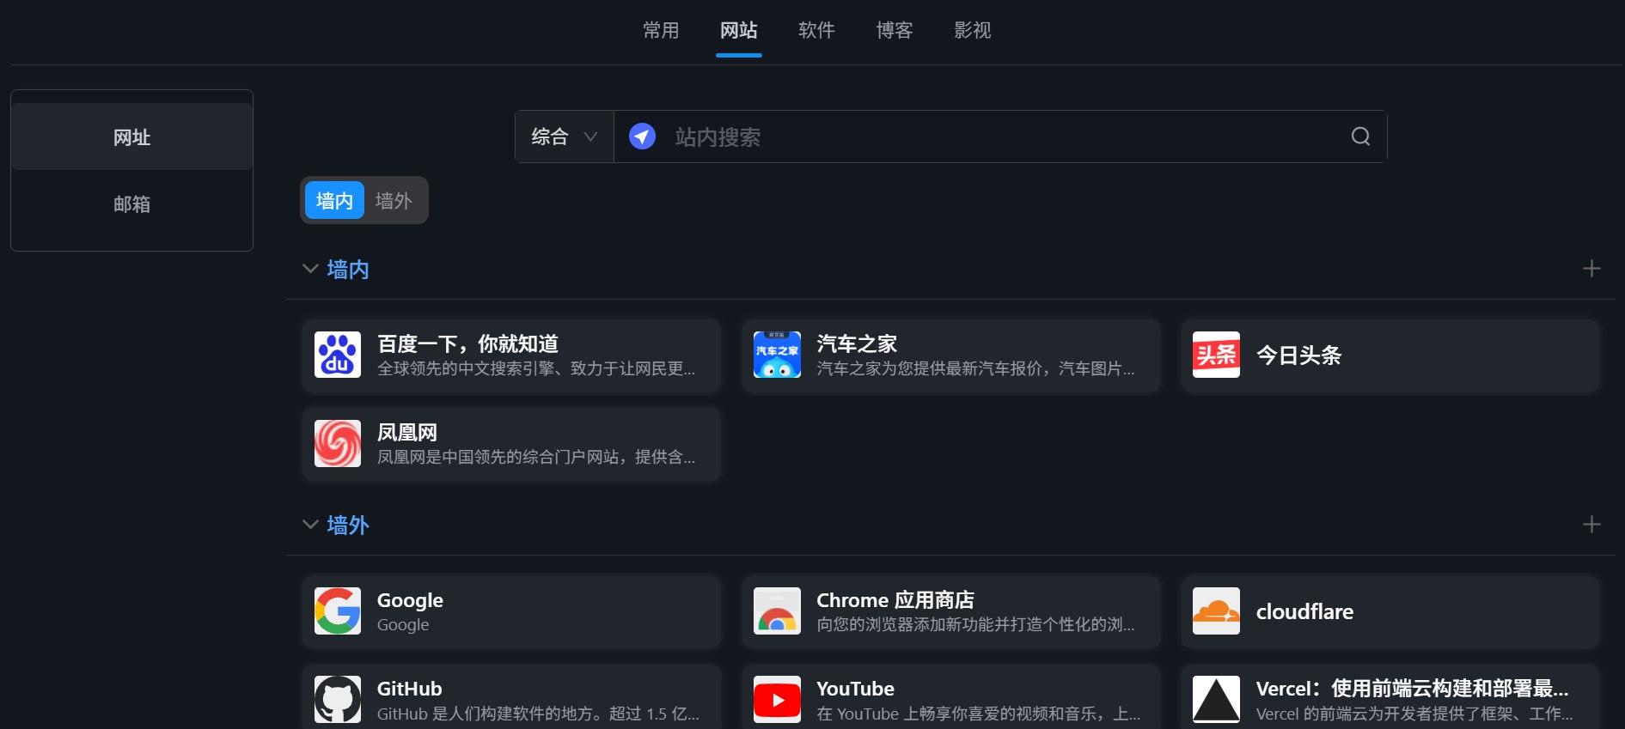The image size is (1625, 729).
Task: Switch to the 软件 tab
Action: [x=816, y=31]
